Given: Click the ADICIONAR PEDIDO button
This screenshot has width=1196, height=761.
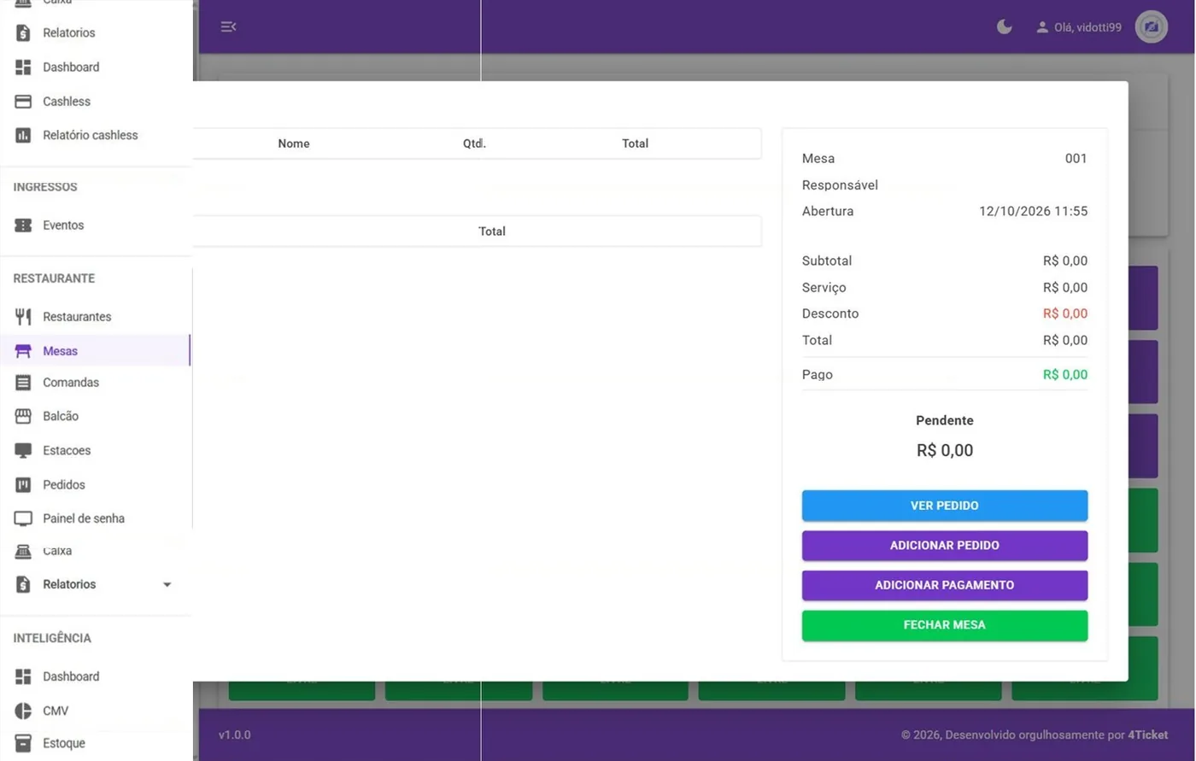Looking at the screenshot, I should pos(945,545).
